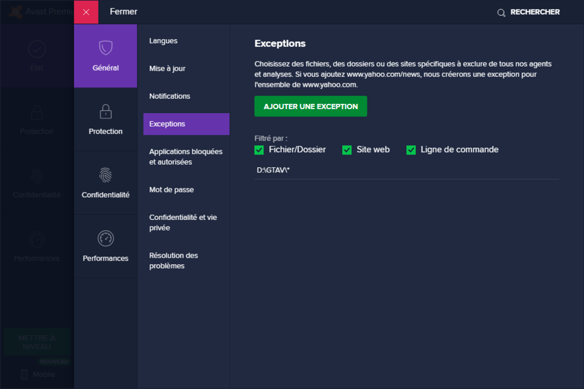
Task: Close settings with the red X
Action: 86,12
